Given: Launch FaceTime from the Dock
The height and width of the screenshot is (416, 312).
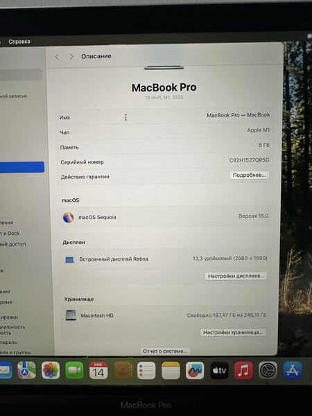Looking at the screenshot, I should point(75,370).
